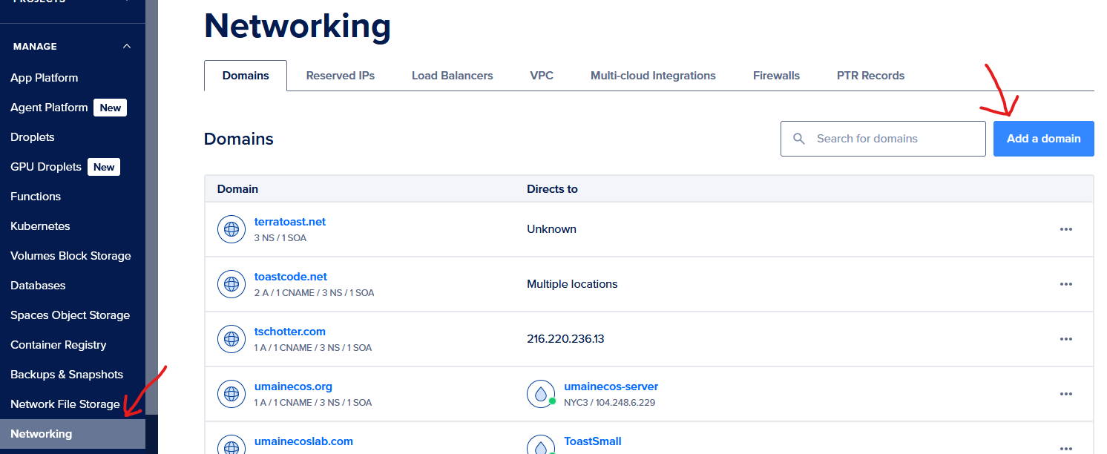Go to Droplets in the sidebar
Screen dimensions: 1107x454
coord(33,137)
